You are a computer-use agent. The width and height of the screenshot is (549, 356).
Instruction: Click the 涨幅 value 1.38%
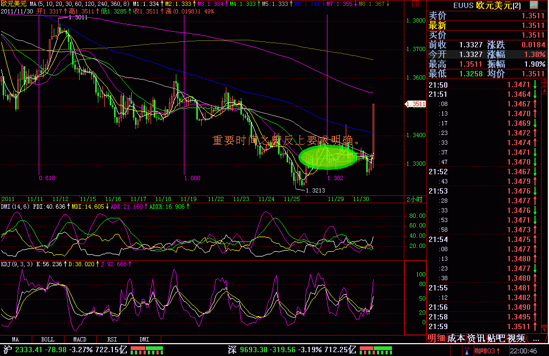[534, 55]
